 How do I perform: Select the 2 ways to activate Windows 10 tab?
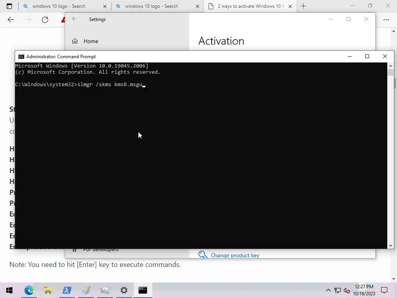[x=250, y=6]
